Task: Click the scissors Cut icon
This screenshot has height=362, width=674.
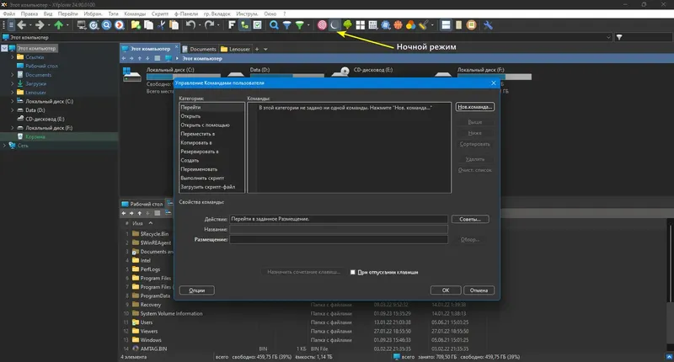Action: (162, 25)
